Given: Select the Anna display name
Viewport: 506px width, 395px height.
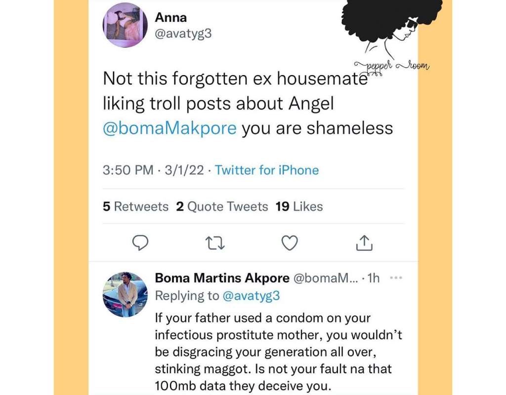Looking at the screenshot, I should point(170,17).
